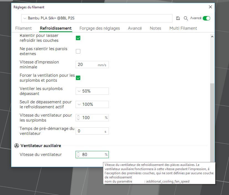
Task: Click the auxiliary fan section icon
Action: [x=17, y=146]
